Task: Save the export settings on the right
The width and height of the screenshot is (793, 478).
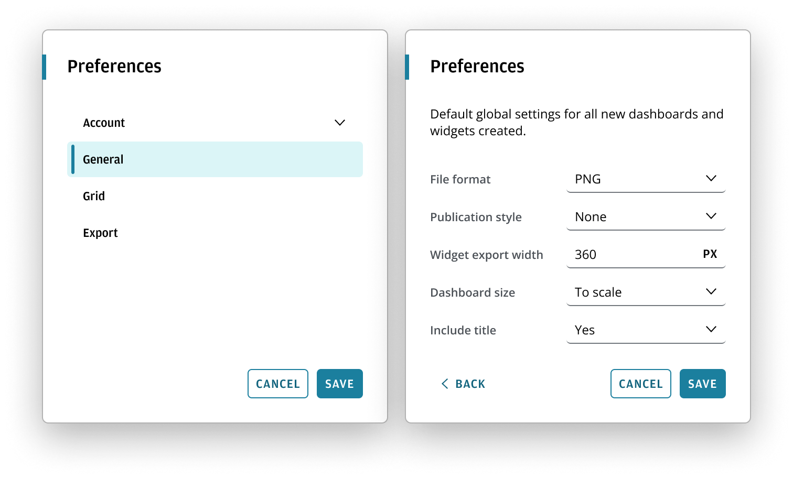Action: pos(702,384)
